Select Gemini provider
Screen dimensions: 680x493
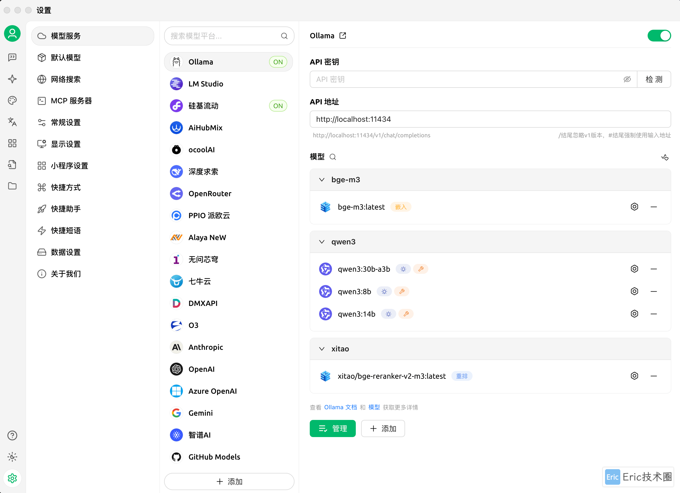228,413
